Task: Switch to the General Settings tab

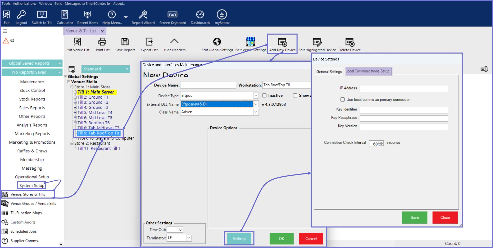Action: 329,72
